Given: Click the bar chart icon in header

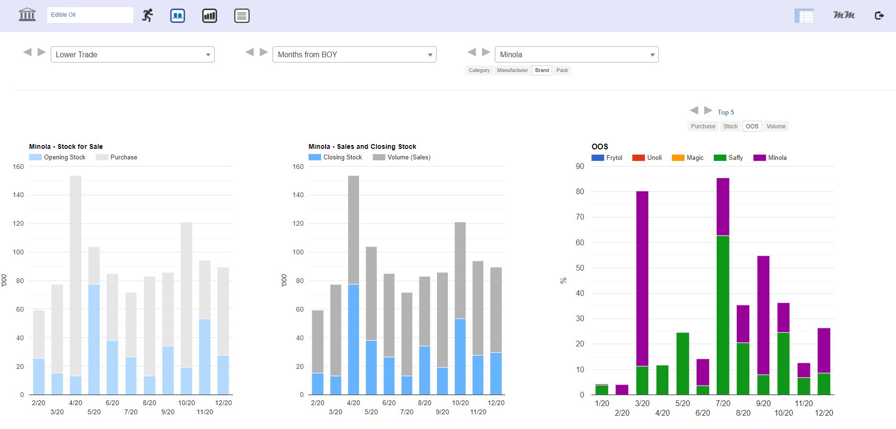Looking at the screenshot, I should coord(209,16).
